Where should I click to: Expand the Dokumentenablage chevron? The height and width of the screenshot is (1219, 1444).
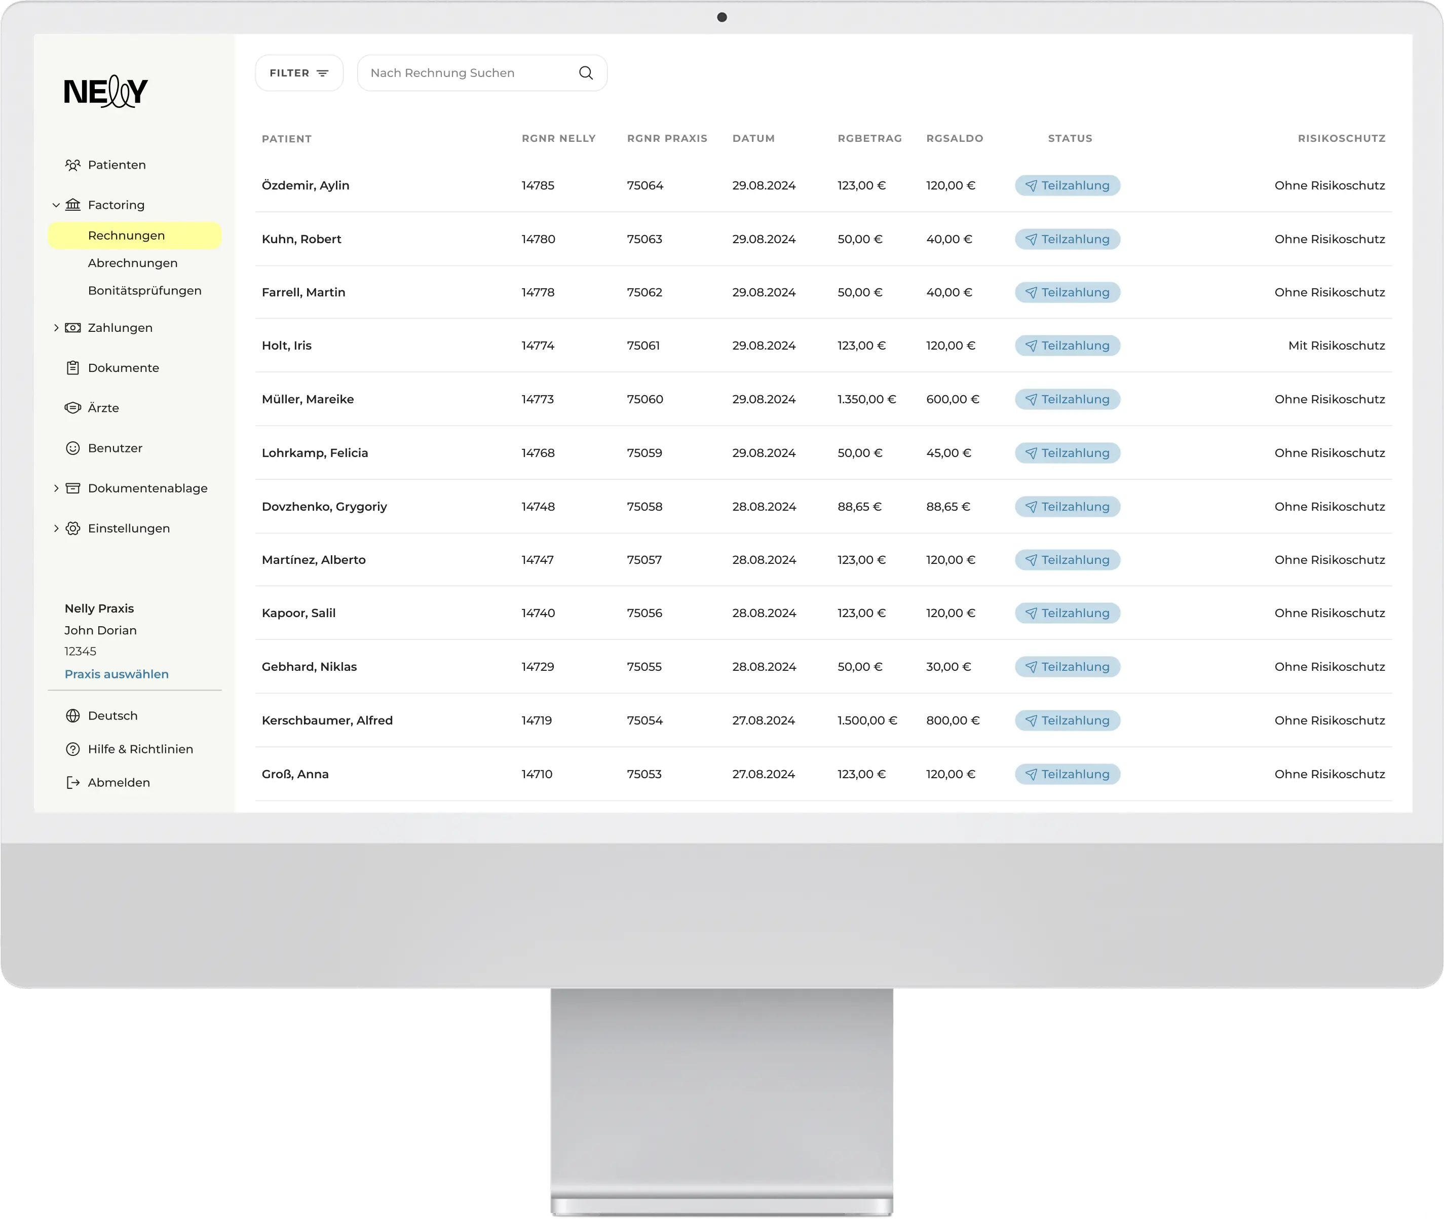pyautogui.click(x=56, y=488)
